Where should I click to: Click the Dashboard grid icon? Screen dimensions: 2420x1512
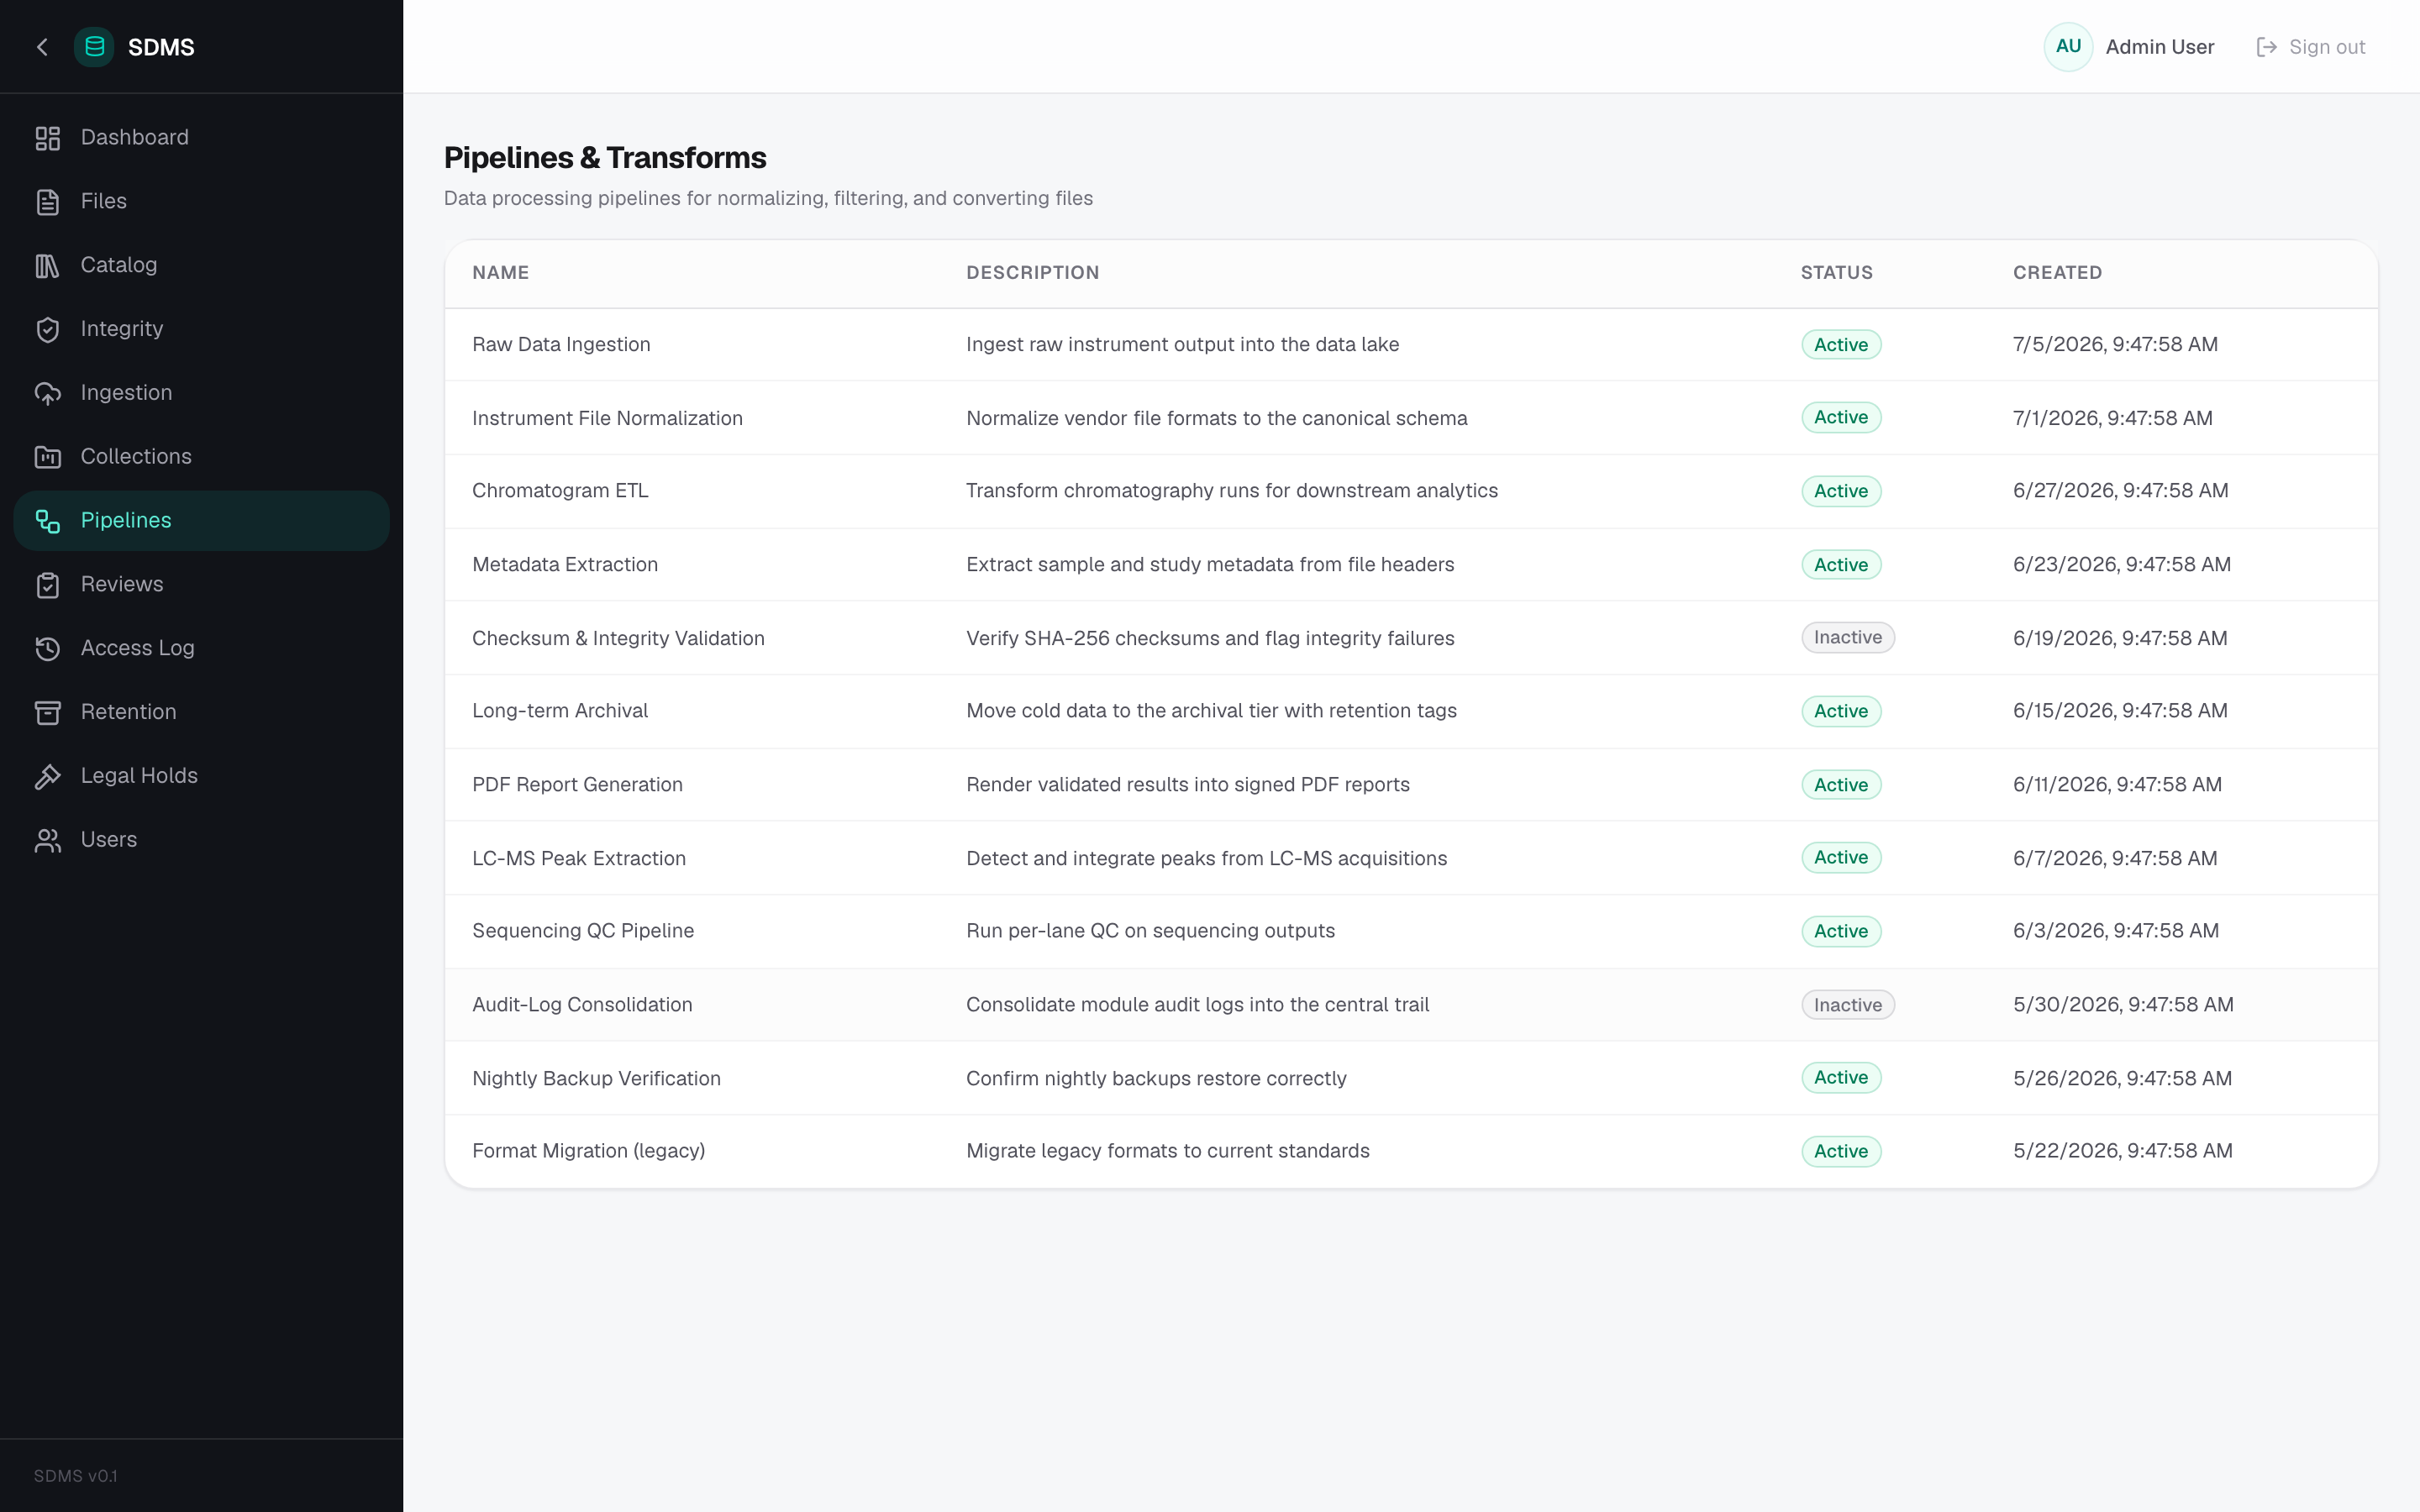point(47,138)
